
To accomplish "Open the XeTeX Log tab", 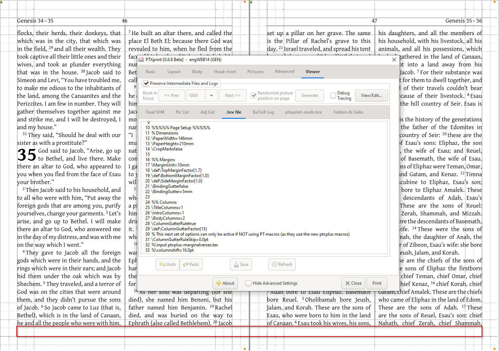I will (x=263, y=112).
